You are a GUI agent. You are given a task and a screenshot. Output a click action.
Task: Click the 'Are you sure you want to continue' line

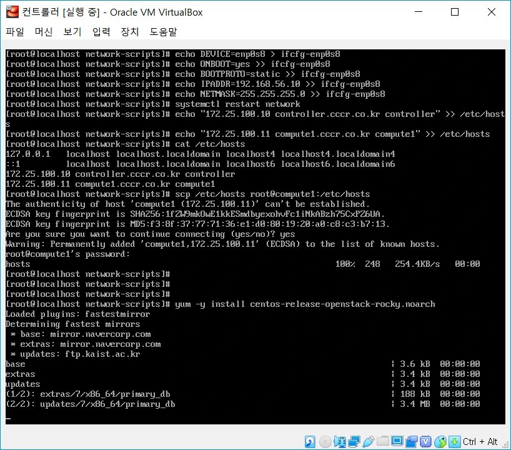coord(150,234)
